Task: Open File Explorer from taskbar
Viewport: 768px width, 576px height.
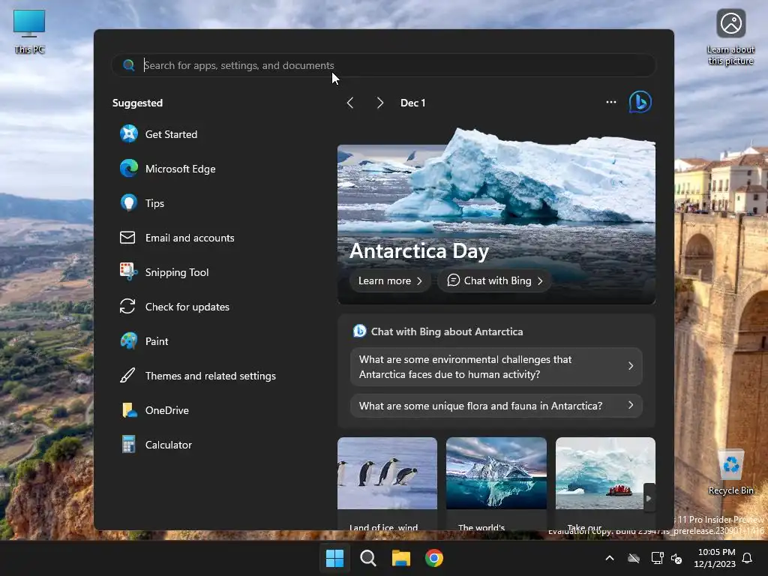Action: (401, 558)
